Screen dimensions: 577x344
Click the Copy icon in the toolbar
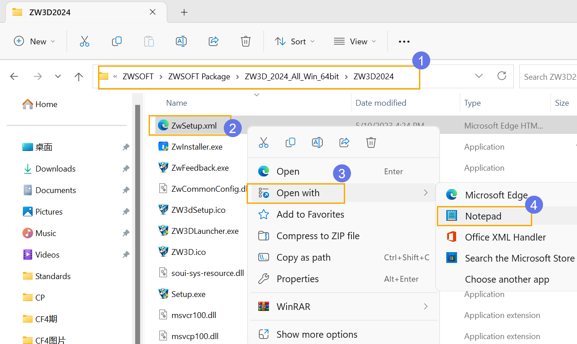click(116, 41)
